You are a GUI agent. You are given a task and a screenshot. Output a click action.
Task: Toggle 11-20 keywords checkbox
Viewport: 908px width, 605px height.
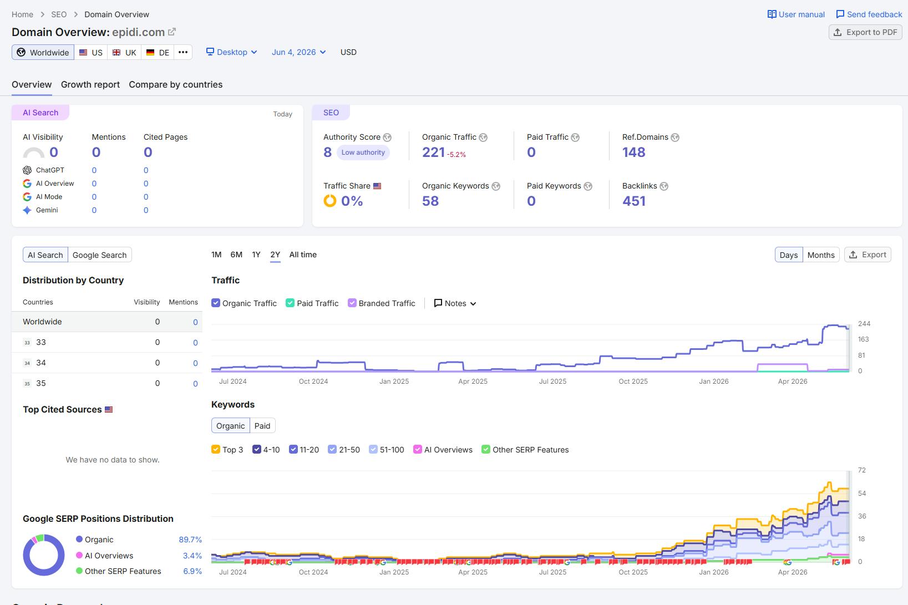click(293, 449)
